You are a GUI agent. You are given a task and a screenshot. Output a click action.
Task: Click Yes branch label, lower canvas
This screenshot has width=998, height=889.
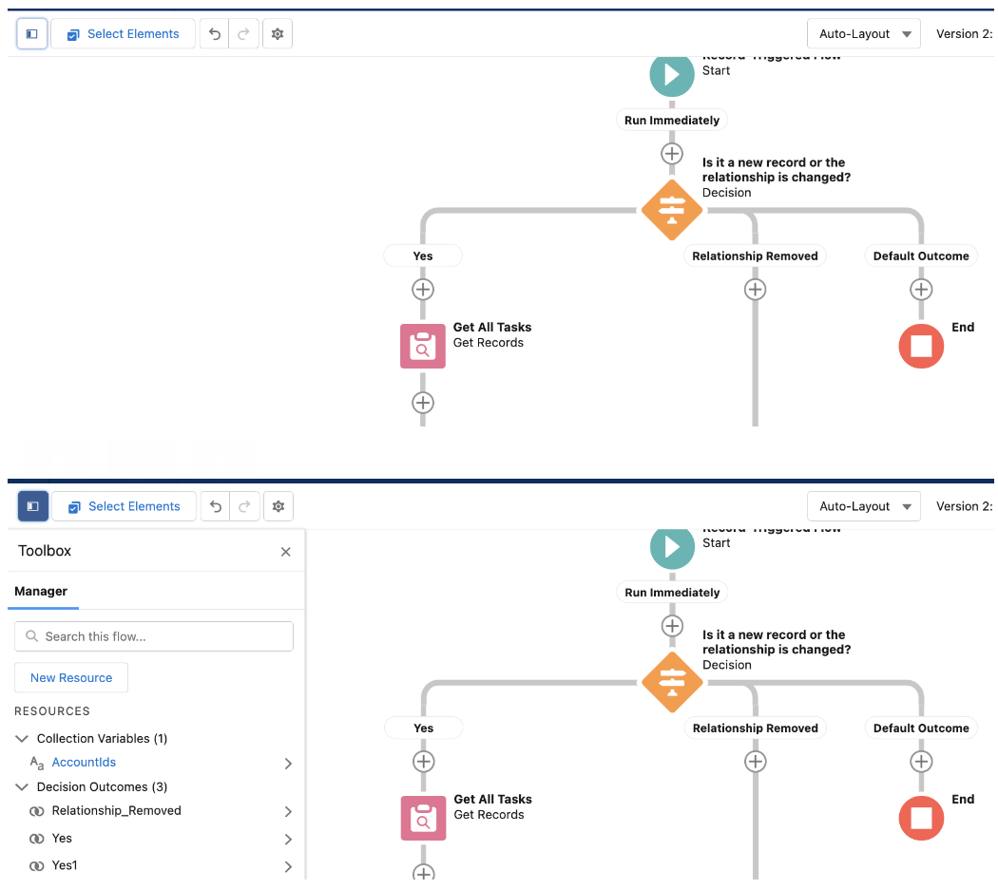click(423, 728)
